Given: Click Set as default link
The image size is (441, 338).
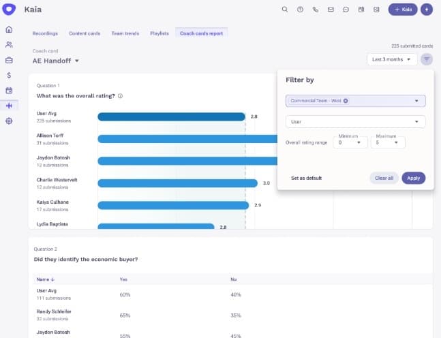Looking at the screenshot, I should pyautogui.click(x=306, y=178).
